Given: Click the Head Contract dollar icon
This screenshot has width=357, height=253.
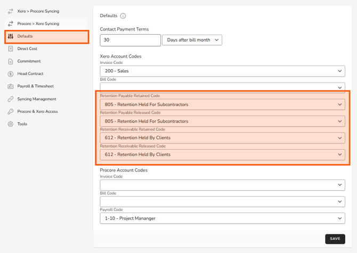Looking at the screenshot, I should tap(11, 74).
